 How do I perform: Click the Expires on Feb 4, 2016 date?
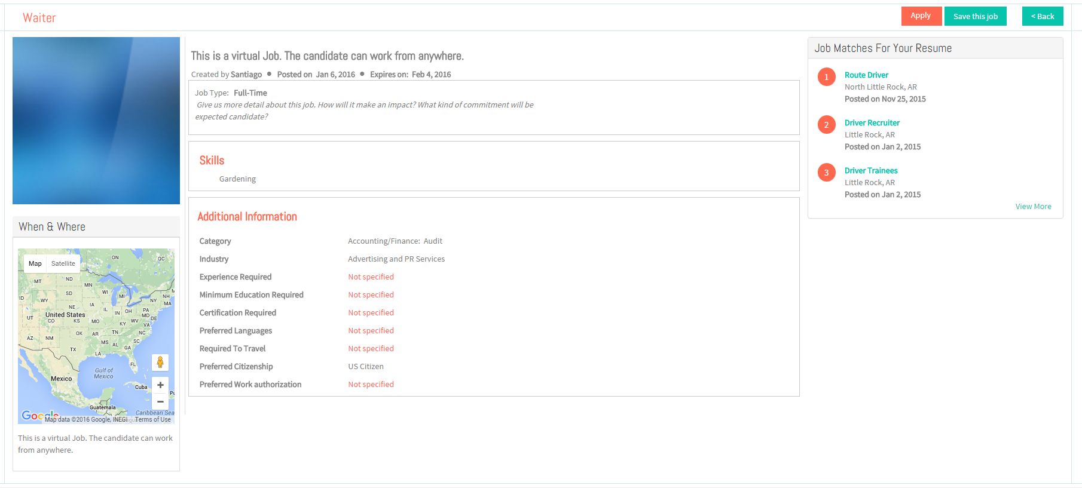[x=411, y=75]
